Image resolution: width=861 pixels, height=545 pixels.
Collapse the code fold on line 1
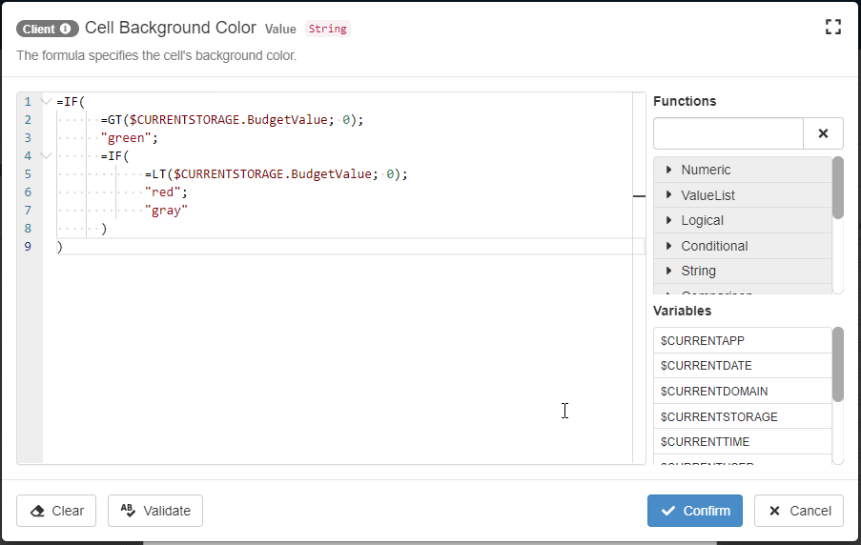pos(46,102)
